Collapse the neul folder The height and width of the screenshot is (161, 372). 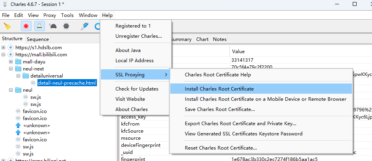(11, 90)
